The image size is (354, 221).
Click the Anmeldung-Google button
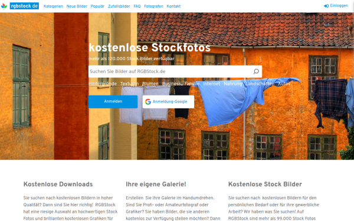tap(168, 102)
